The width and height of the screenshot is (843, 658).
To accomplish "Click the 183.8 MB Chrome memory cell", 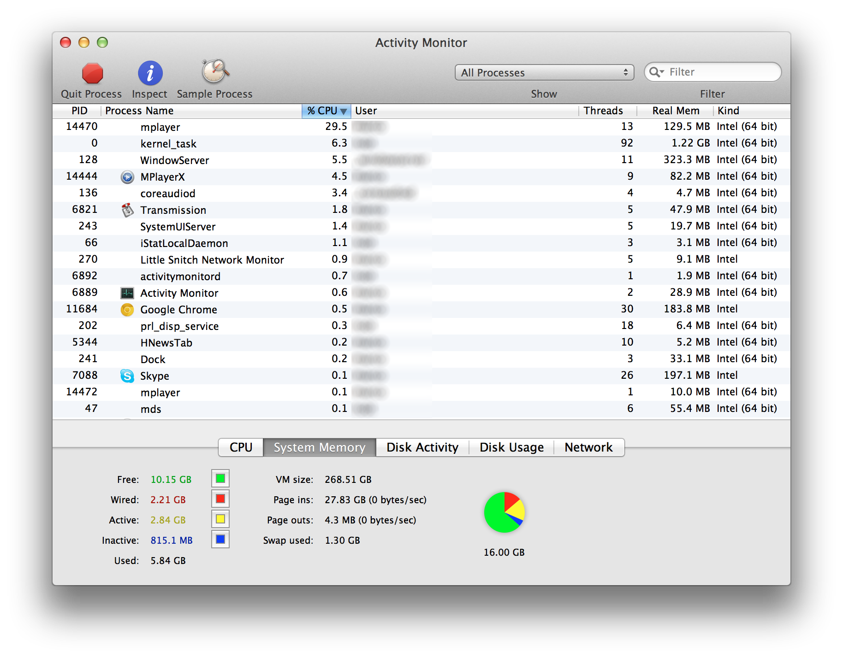I will click(x=687, y=309).
